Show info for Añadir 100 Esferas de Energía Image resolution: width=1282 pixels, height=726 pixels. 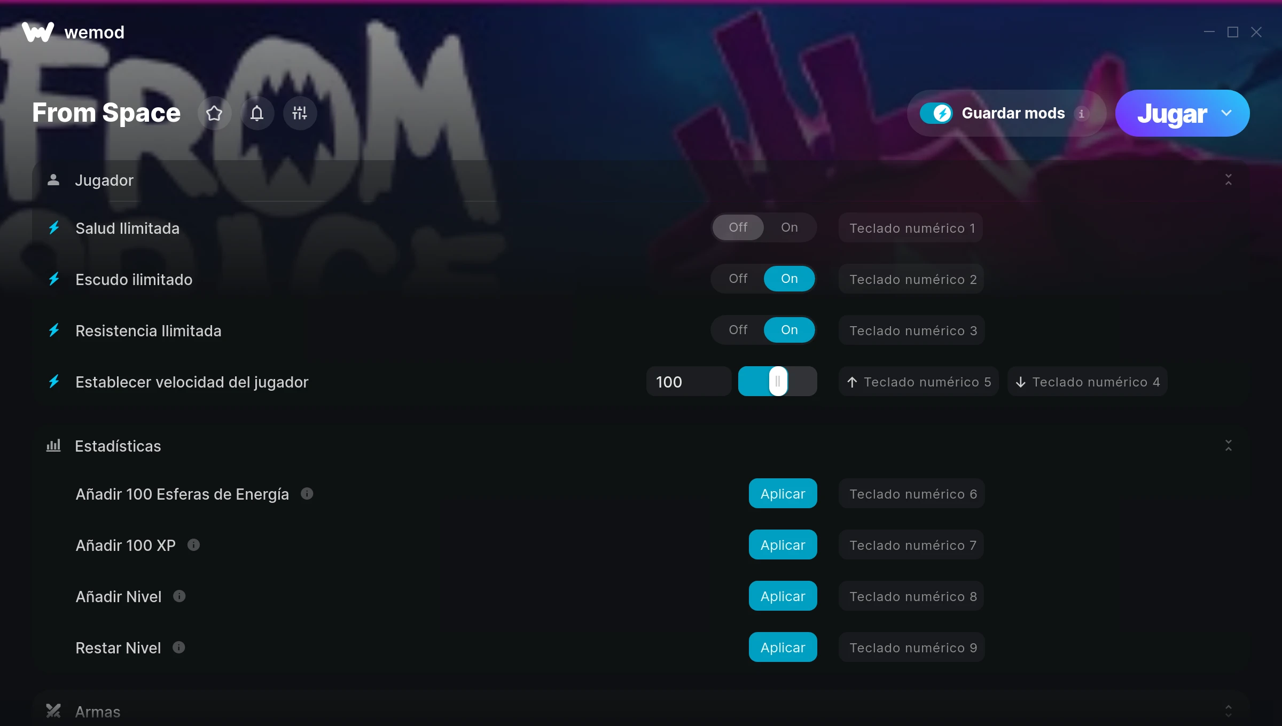(307, 493)
